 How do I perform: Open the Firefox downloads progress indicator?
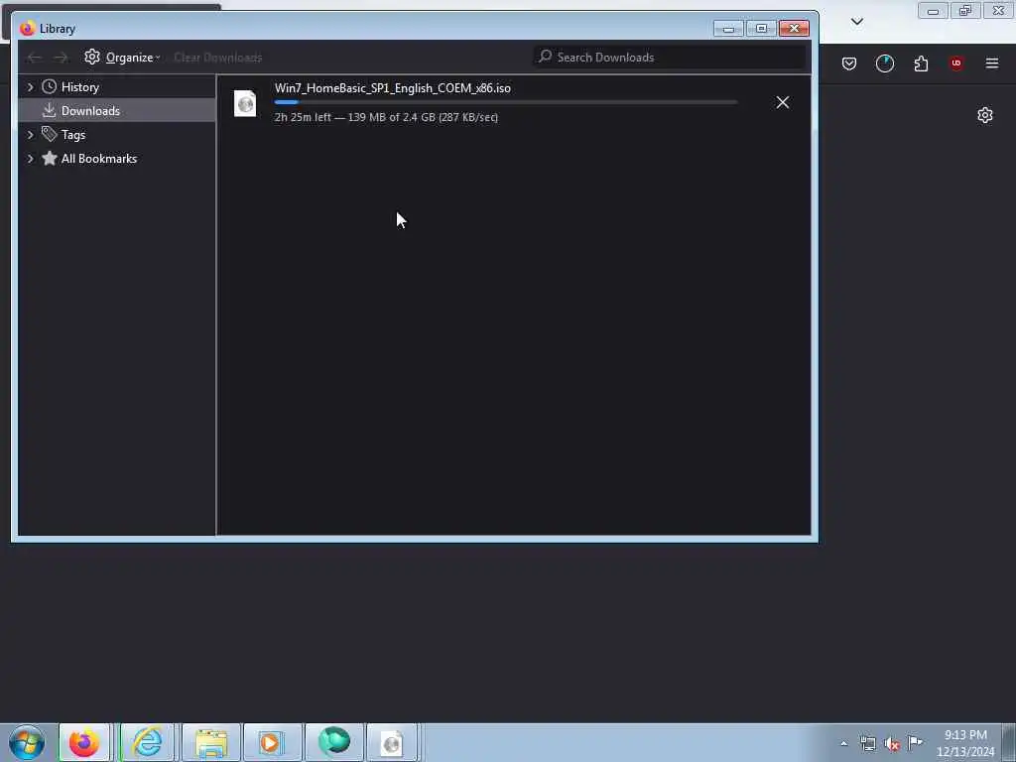click(x=884, y=63)
